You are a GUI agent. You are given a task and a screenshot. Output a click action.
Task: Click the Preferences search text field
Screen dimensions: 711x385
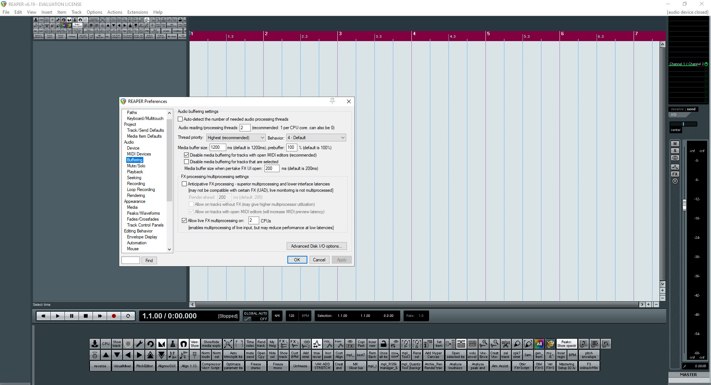pyautogui.click(x=131, y=260)
